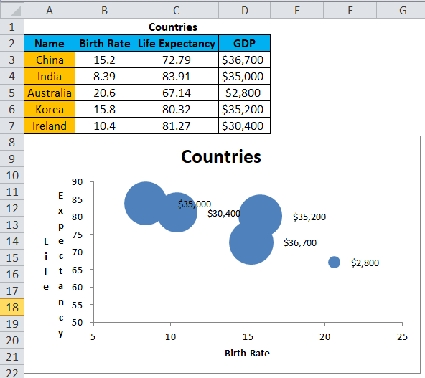
Task: Click row 20 header
Action: pos(12,341)
